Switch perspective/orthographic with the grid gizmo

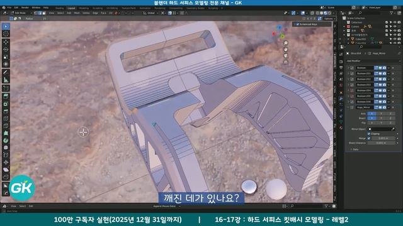(285, 62)
